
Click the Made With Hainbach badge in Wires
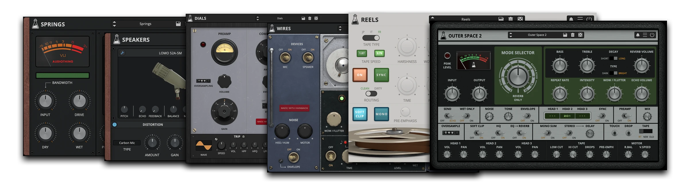coord(294,108)
